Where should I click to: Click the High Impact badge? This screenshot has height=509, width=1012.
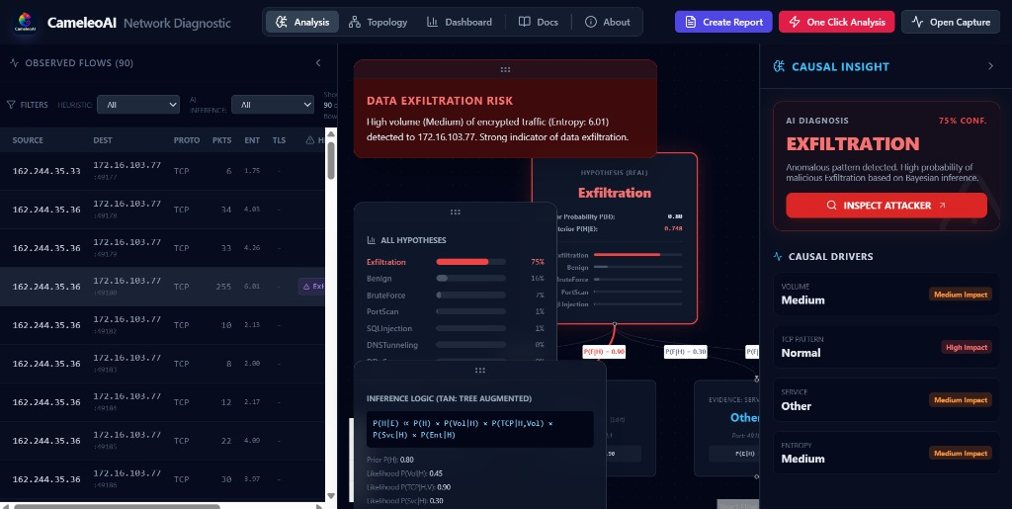click(x=967, y=347)
